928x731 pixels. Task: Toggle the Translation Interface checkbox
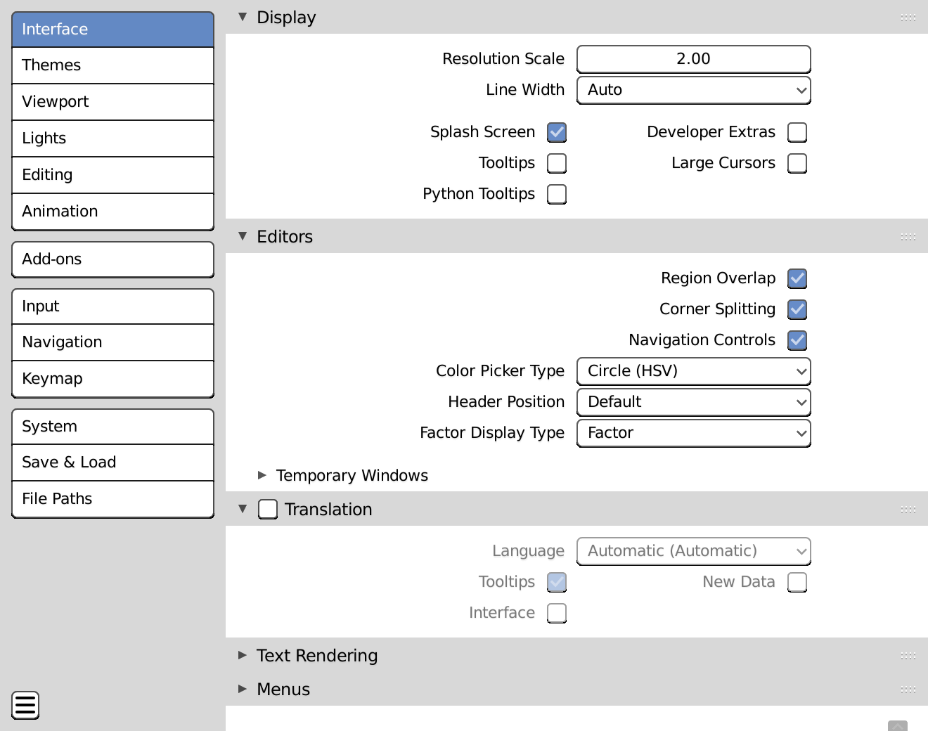[557, 613]
